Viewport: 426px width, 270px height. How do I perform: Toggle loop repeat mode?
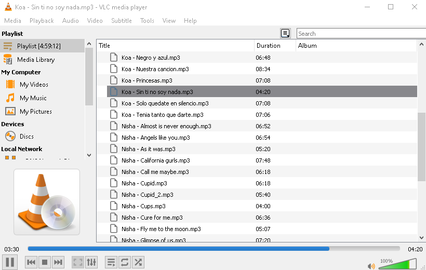[125, 262]
